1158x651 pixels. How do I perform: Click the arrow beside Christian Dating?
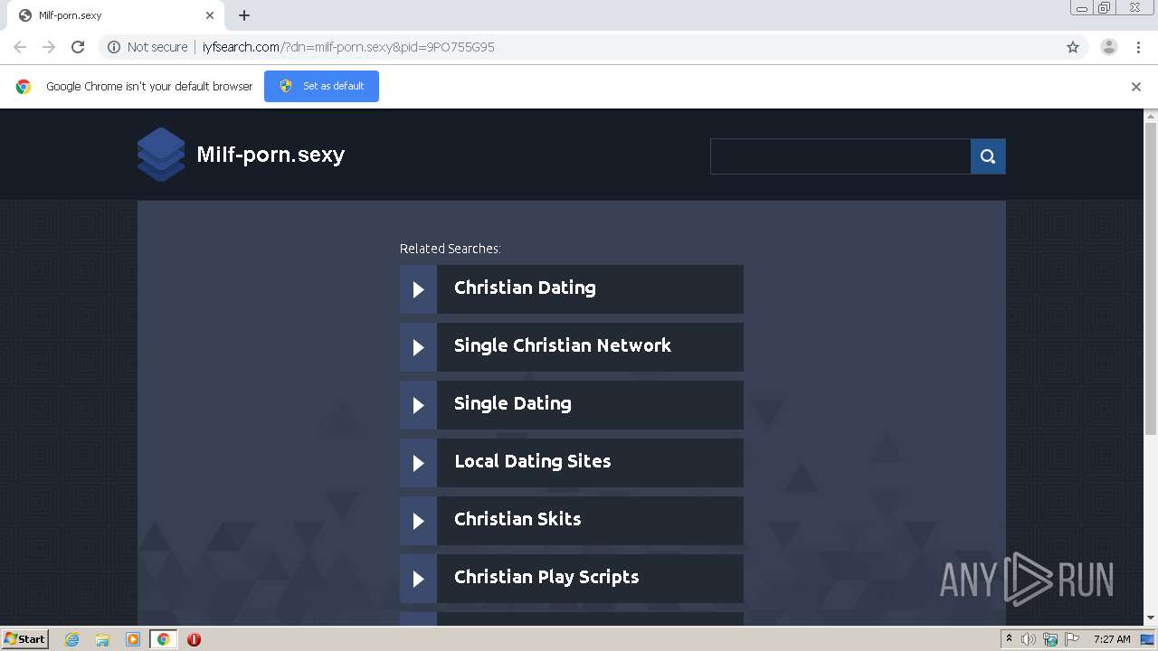[x=418, y=289]
